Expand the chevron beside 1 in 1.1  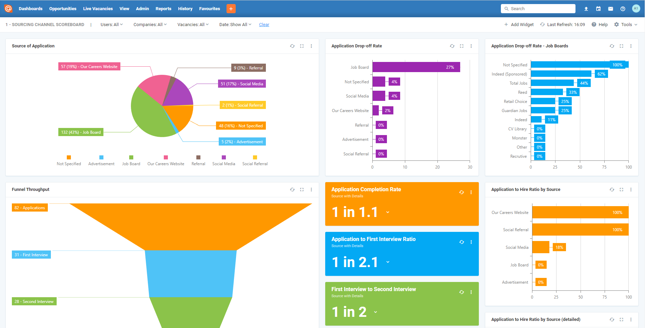388,213
